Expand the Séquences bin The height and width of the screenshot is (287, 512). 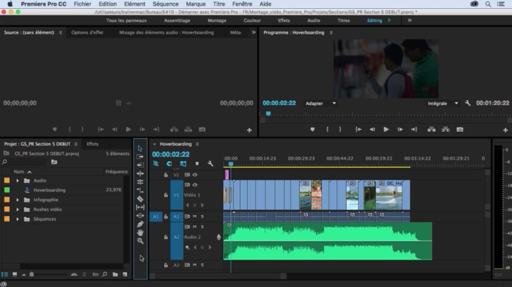17,219
